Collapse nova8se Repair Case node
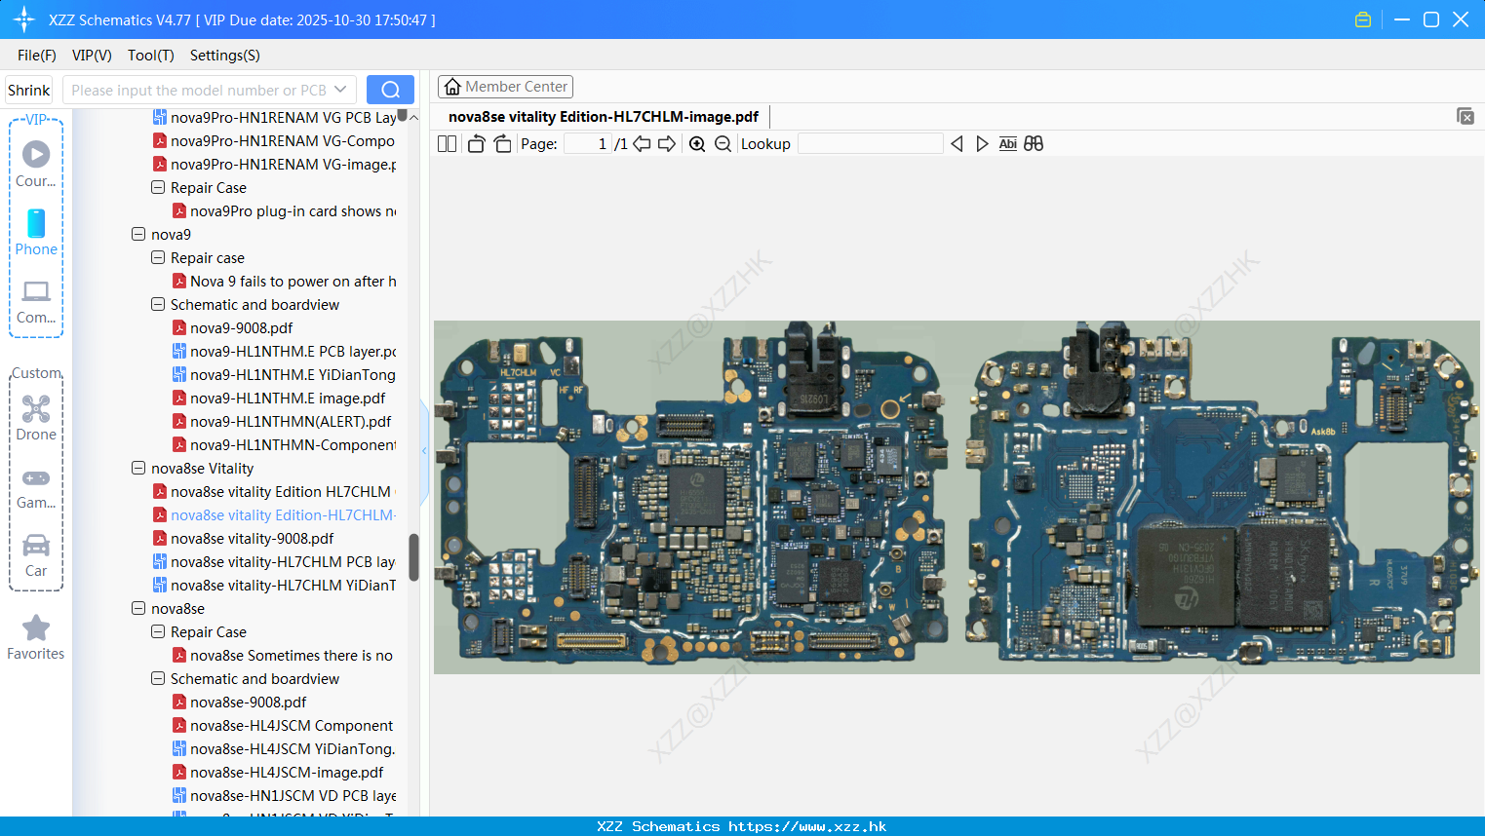This screenshot has height=836, width=1485. point(158,632)
